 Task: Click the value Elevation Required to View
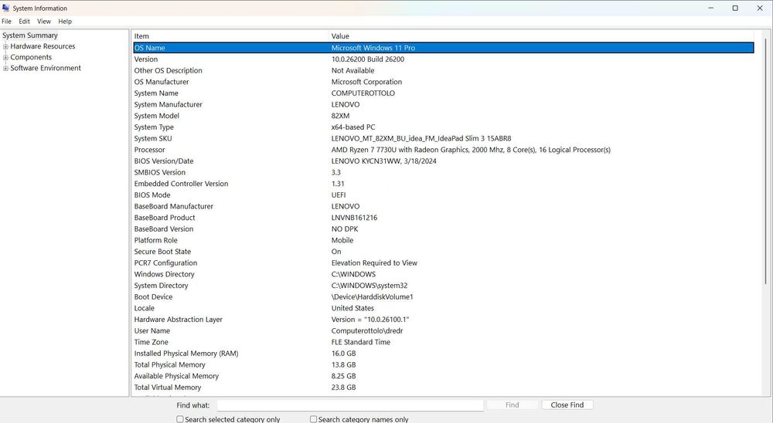tap(374, 263)
